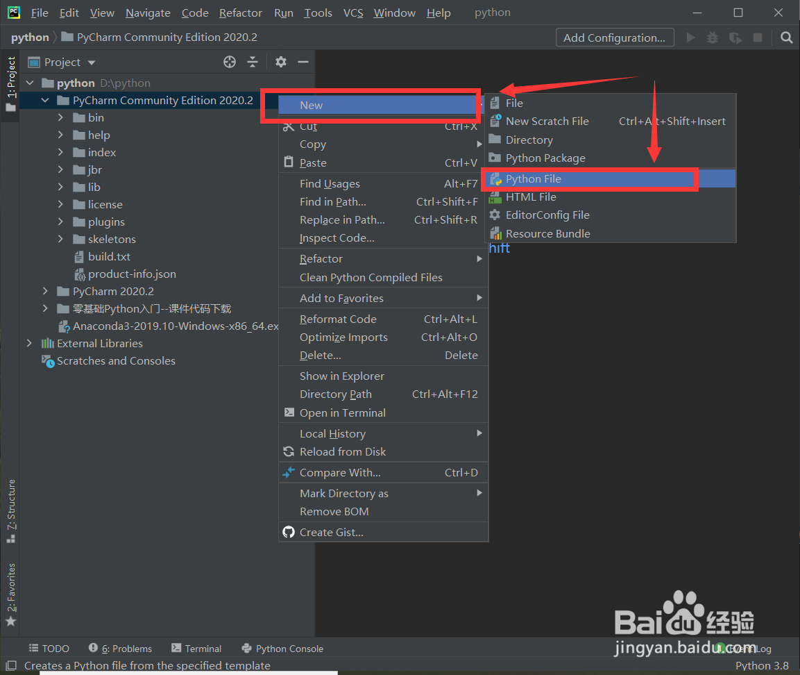The image size is (800, 675).
Task: Collapse the python root folder
Action: [x=30, y=83]
